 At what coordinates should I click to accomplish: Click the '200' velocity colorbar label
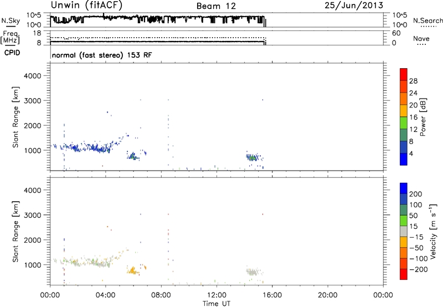coord(416,194)
